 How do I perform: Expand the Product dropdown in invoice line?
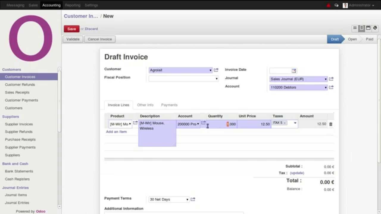click(x=130, y=124)
